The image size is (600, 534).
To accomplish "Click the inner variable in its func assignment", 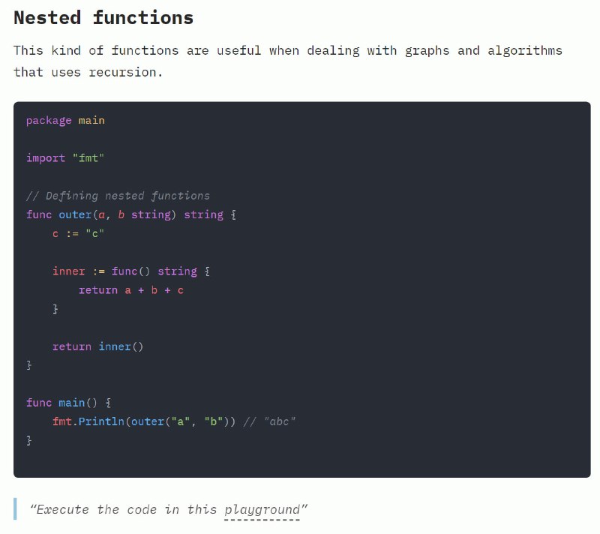I will pos(68,271).
